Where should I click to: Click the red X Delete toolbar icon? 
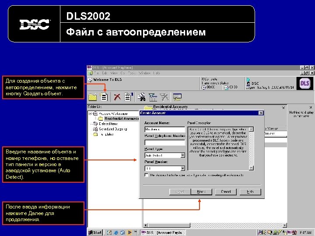(x=117, y=97)
